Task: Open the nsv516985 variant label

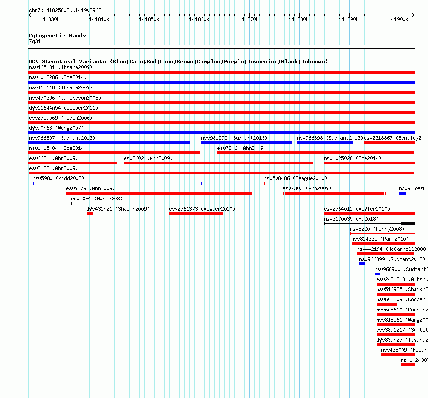Action: 402,289
